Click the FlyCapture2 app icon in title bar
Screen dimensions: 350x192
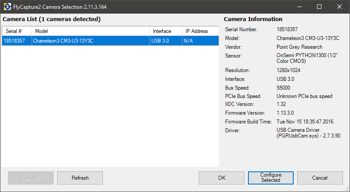pyautogui.click(x=7, y=7)
